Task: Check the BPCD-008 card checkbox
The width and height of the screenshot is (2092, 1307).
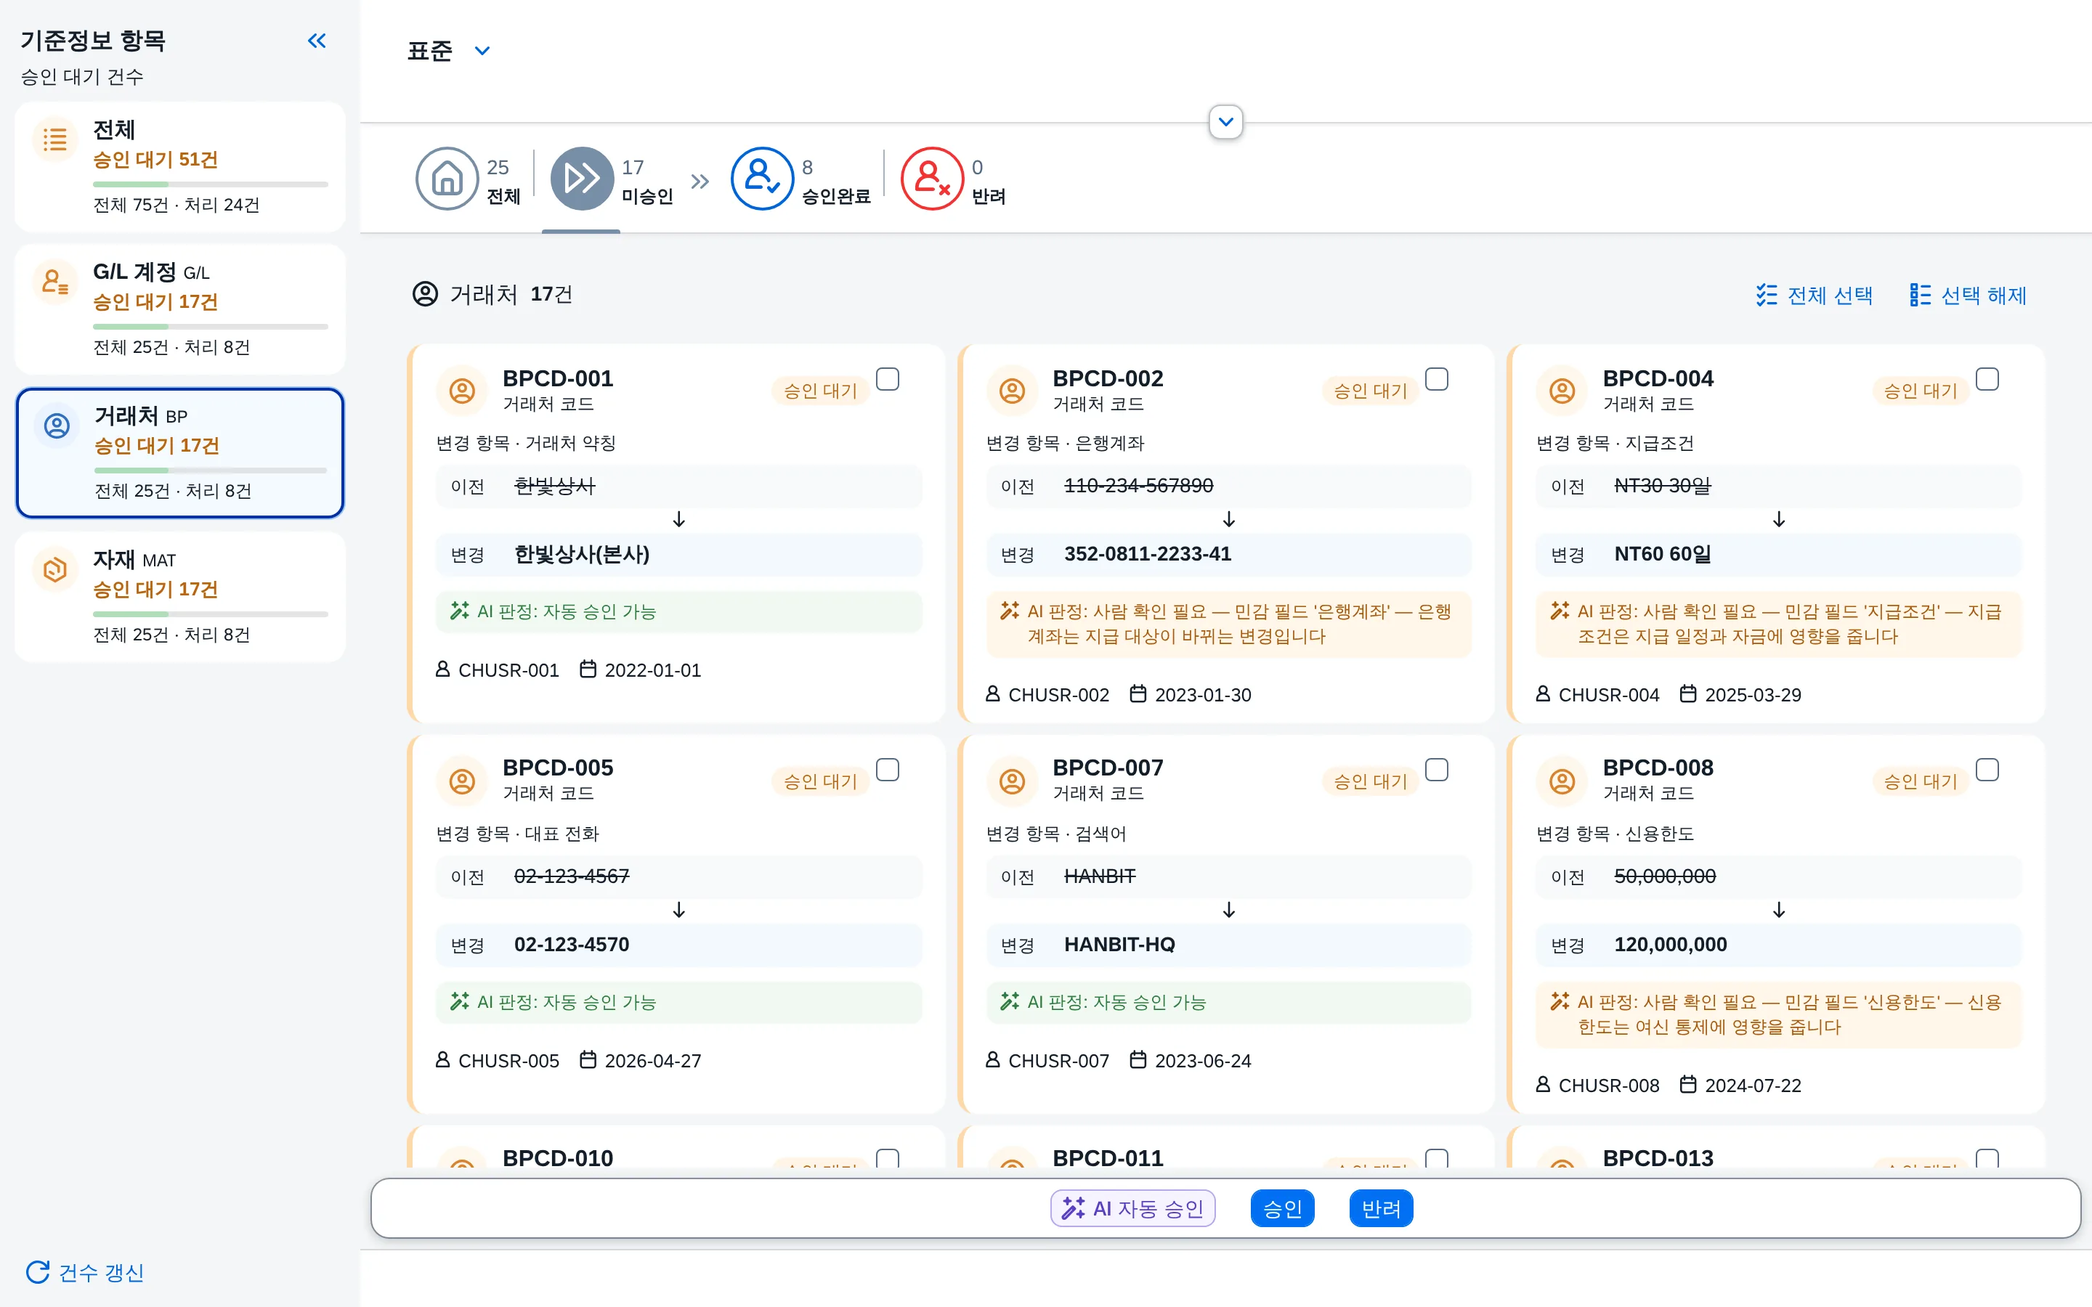Action: tap(1987, 770)
